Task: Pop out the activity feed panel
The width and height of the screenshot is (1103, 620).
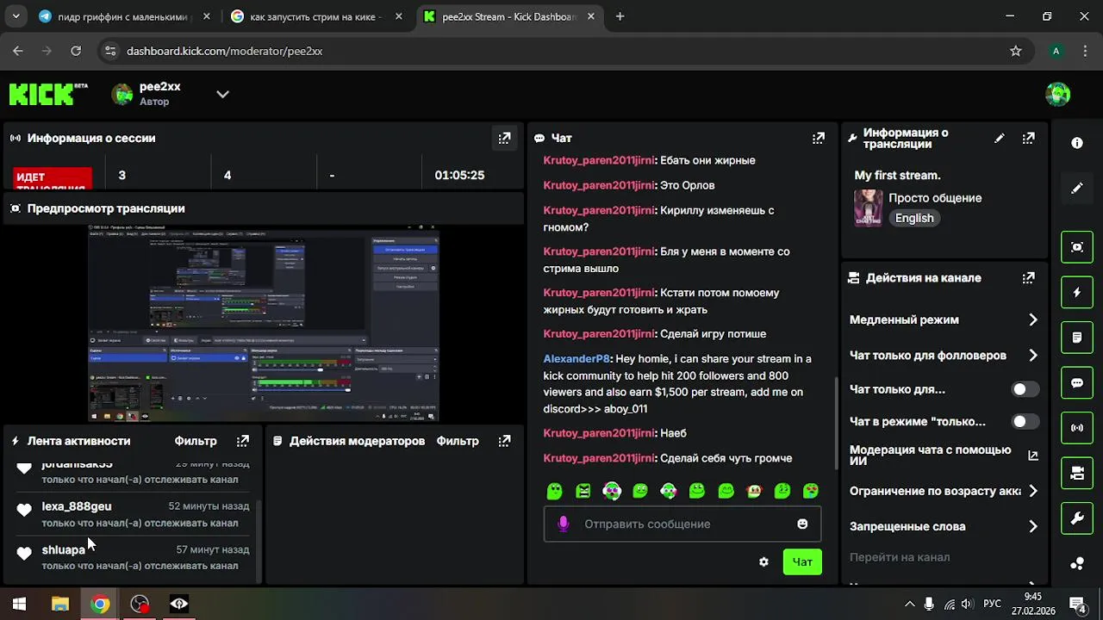Action: click(x=243, y=441)
